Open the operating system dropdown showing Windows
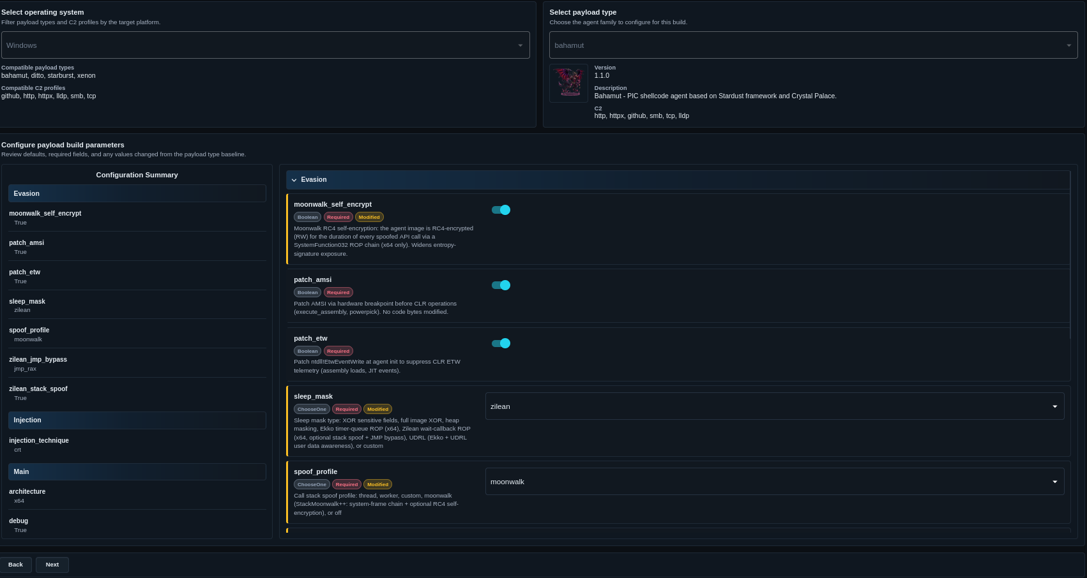The height and width of the screenshot is (578, 1087). pyautogui.click(x=266, y=45)
